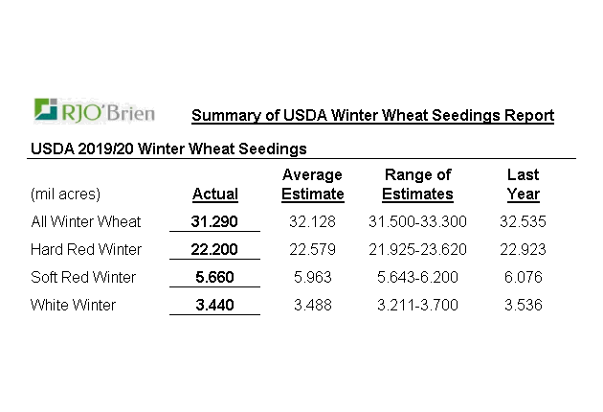This screenshot has height=412, width=603.
Task: Click the RJO'Brien logo icon
Action: click(x=47, y=109)
